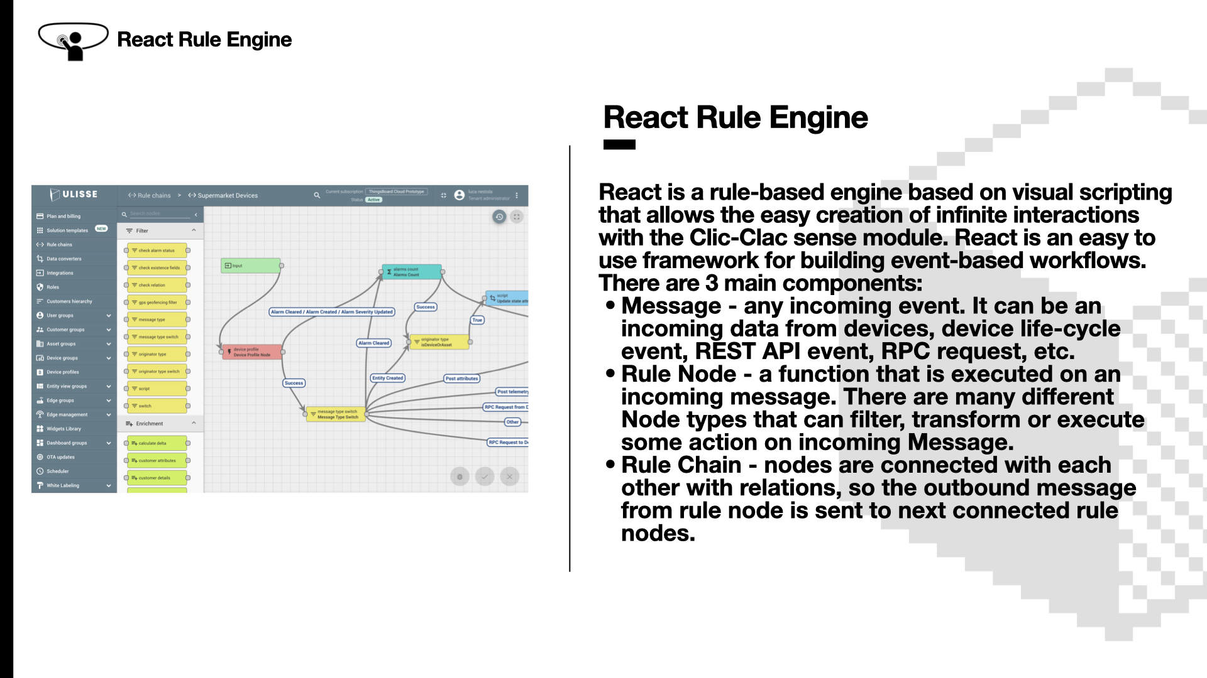1207x678 pixels.
Task: Select the check alarm status node
Action: [157, 250]
